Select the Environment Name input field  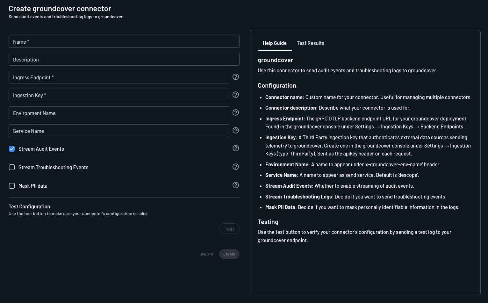[119, 113]
